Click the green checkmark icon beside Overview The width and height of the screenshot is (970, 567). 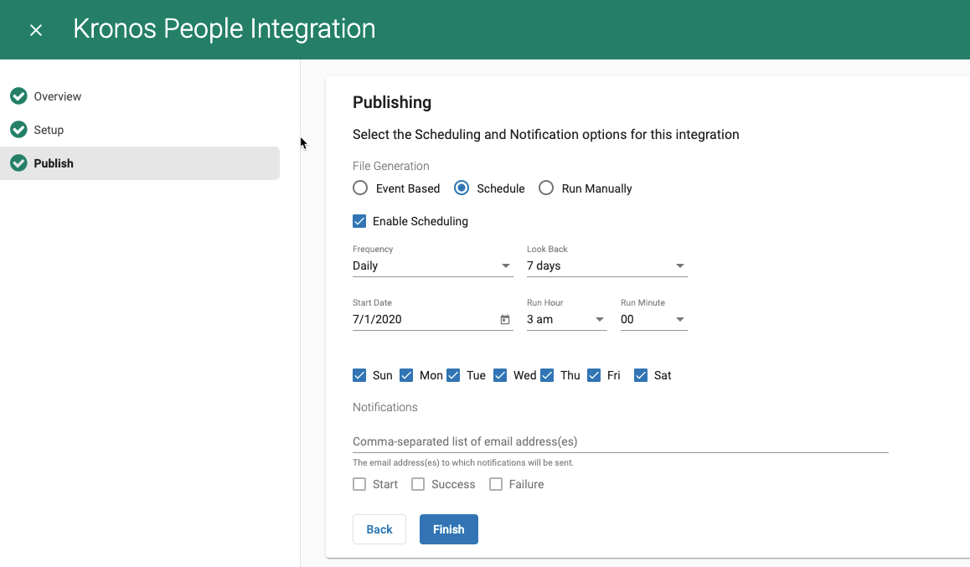18,95
